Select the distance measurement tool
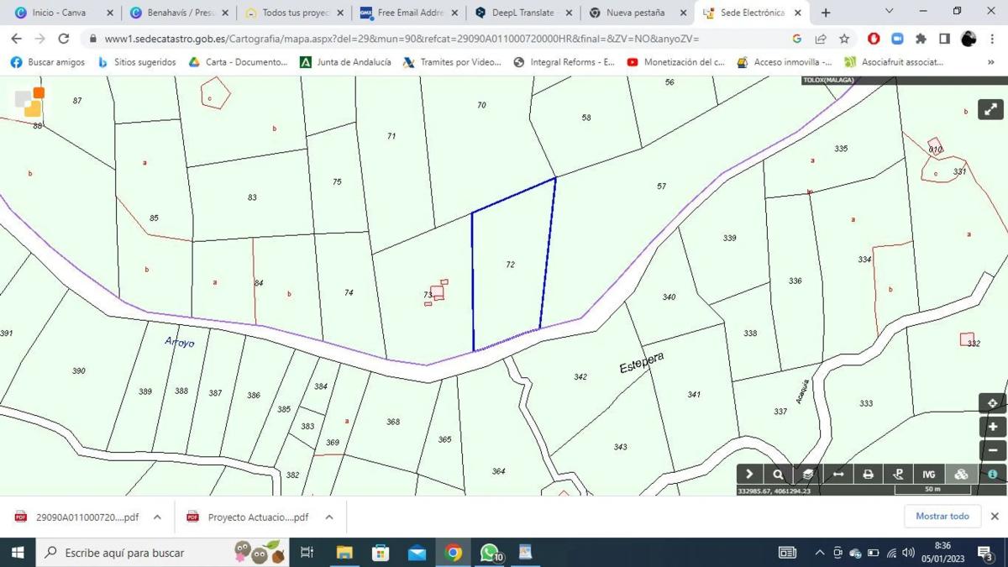Viewport: 1008px width, 567px height. pos(837,475)
